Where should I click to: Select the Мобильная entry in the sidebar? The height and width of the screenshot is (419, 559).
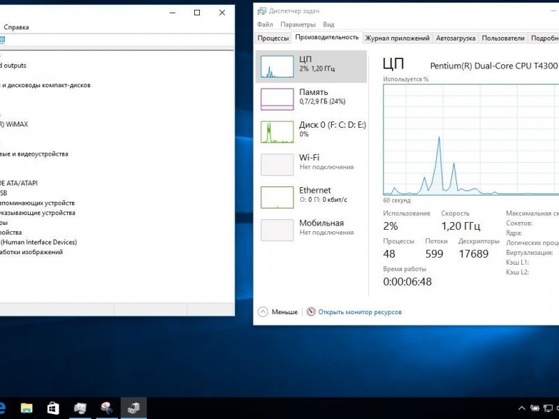coord(311,230)
